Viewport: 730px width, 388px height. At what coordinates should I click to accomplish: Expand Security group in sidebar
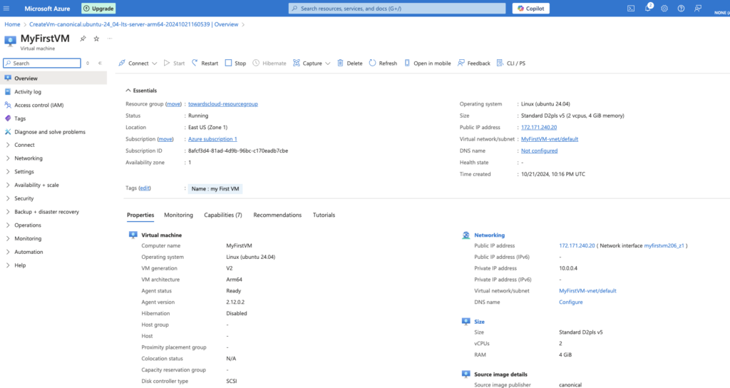coord(24,198)
